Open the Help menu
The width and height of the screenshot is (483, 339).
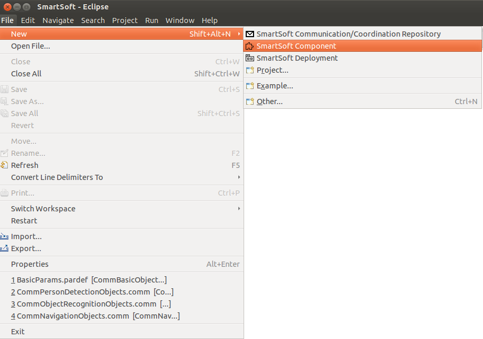[210, 20]
